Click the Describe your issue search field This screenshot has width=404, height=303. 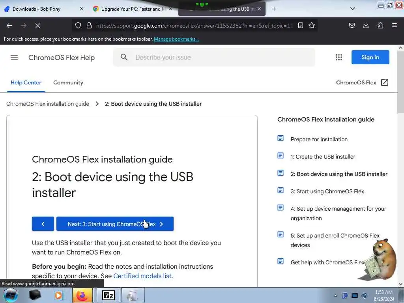click(214, 57)
